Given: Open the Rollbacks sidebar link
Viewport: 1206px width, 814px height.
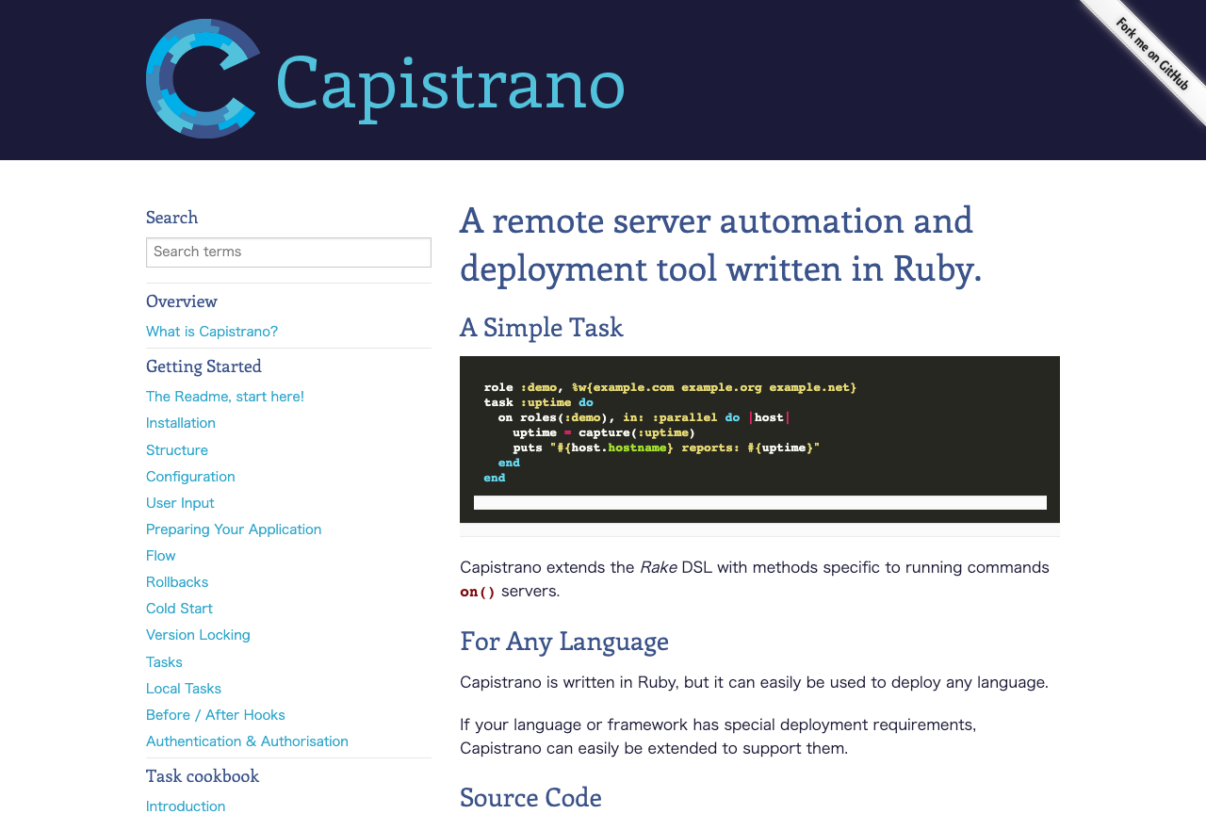Looking at the screenshot, I should point(177,582).
